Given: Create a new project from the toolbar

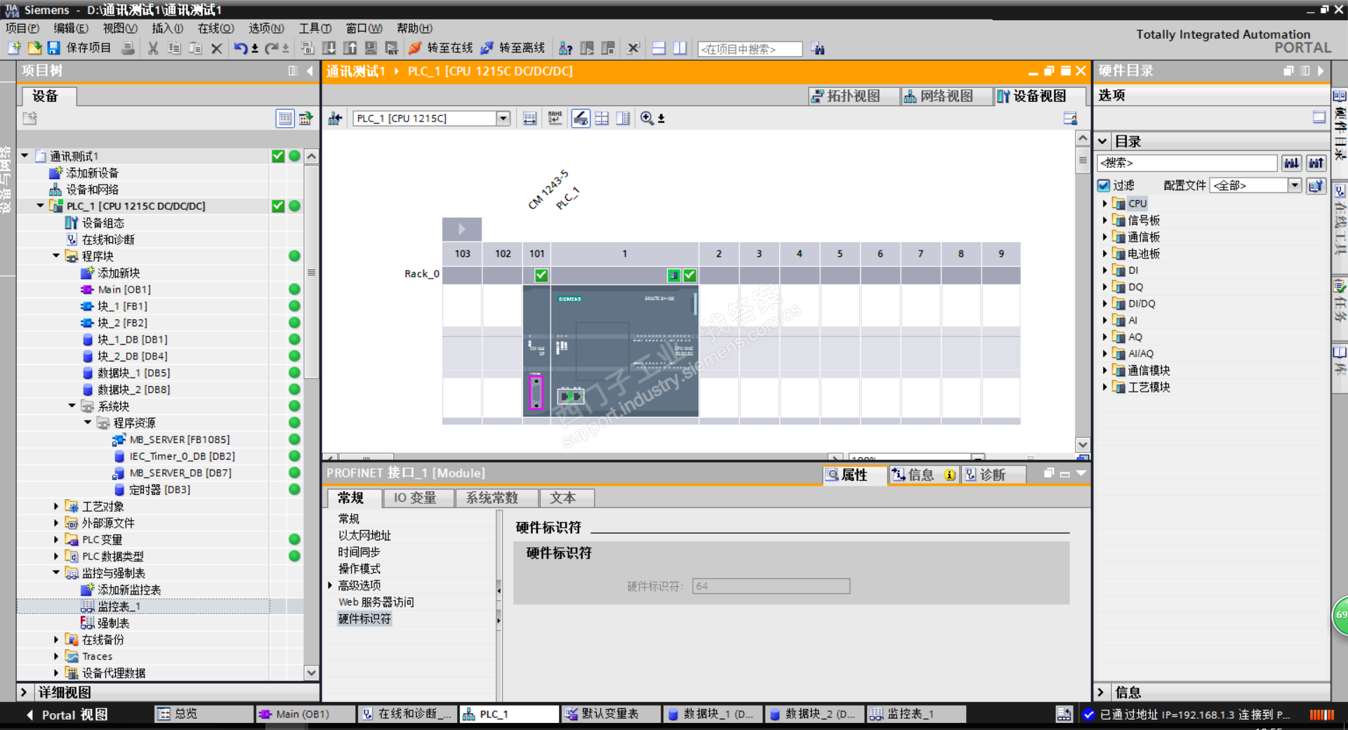Looking at the screenshot, I should coord(15,48).
